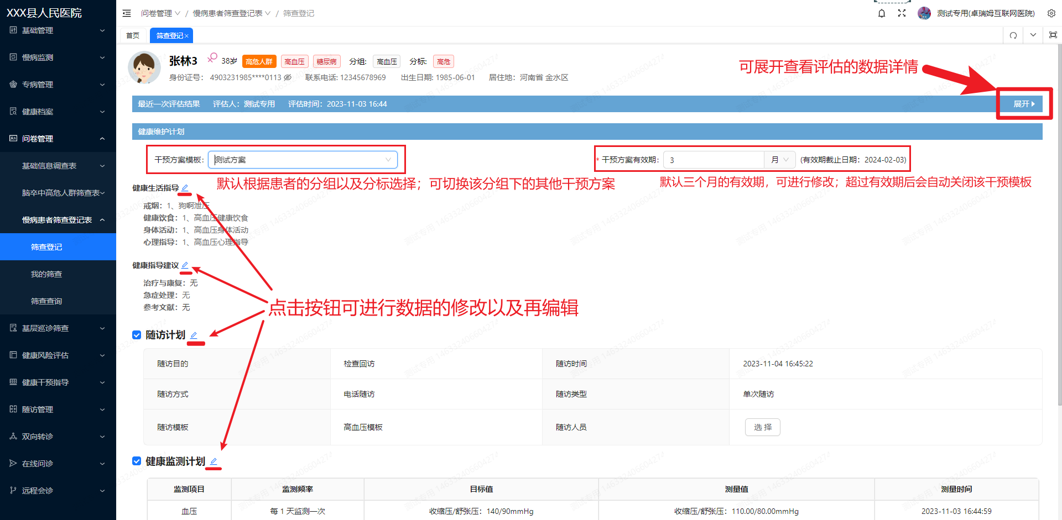
Task: Open the settings gear icon
Action: 1051,13
